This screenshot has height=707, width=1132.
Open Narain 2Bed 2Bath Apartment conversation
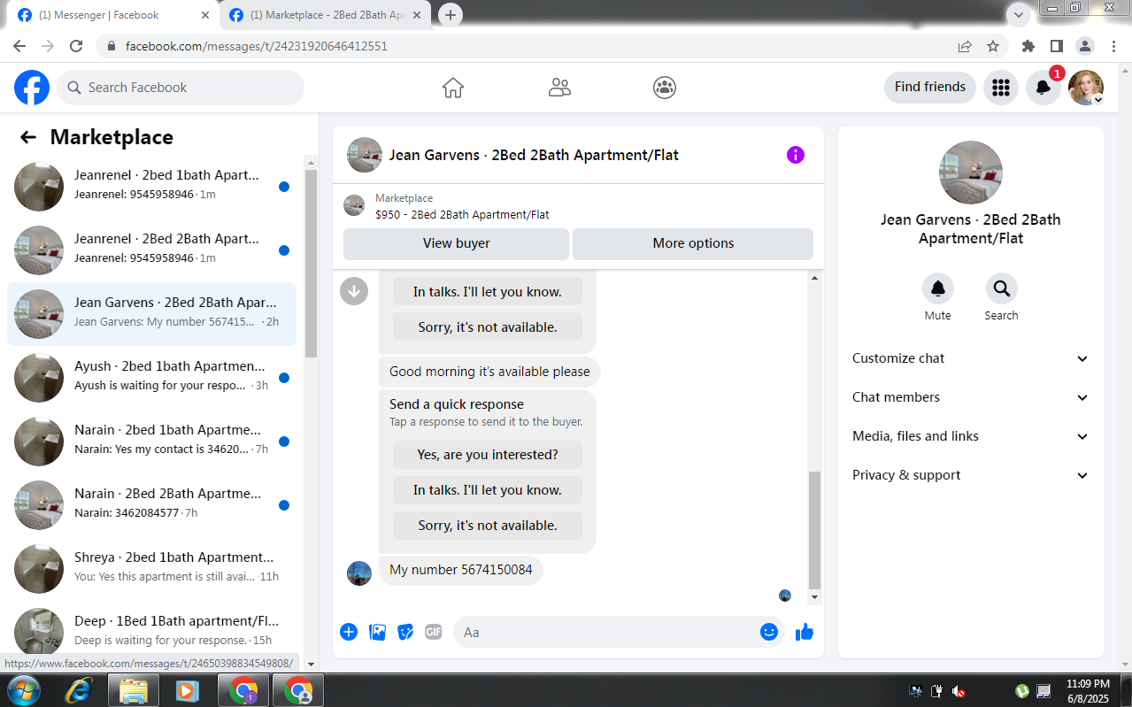(x=151, y=505)
